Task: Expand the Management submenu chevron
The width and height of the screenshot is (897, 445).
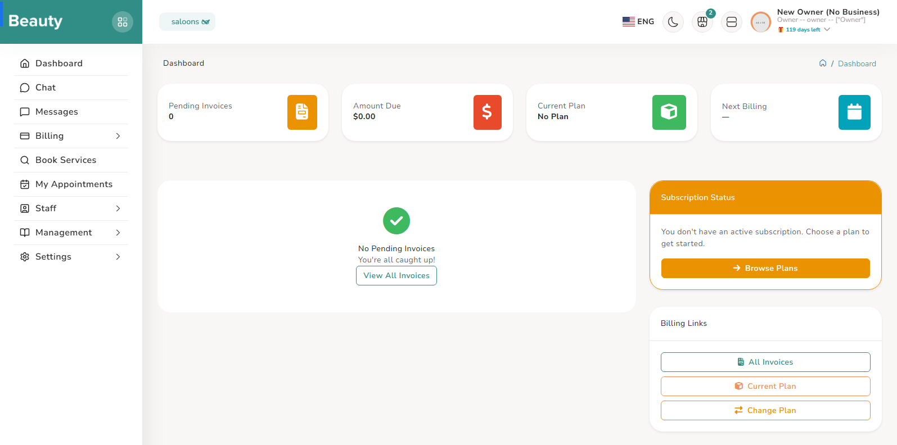Action: pyautogui.click(x=118, y=233)
